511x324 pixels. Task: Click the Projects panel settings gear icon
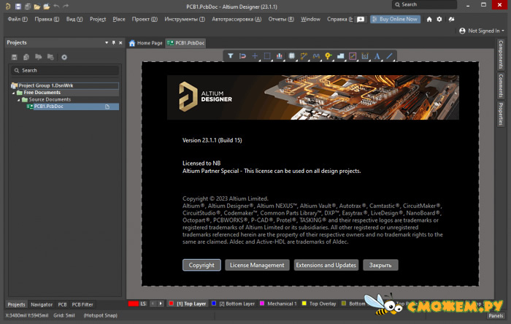click(64, 58)
